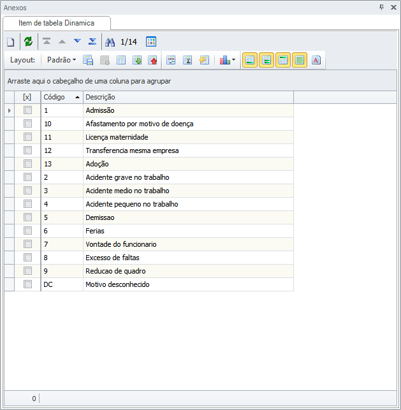Click the code cell DC
The height and width of the screenshot is (410, 401).
62,284
